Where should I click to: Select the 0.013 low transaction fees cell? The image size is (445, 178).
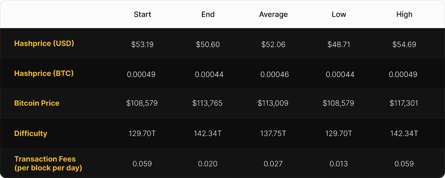coord(338,164)
